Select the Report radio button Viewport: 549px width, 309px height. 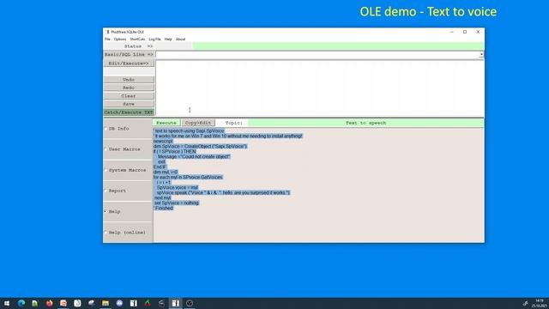tap(106, 191)
